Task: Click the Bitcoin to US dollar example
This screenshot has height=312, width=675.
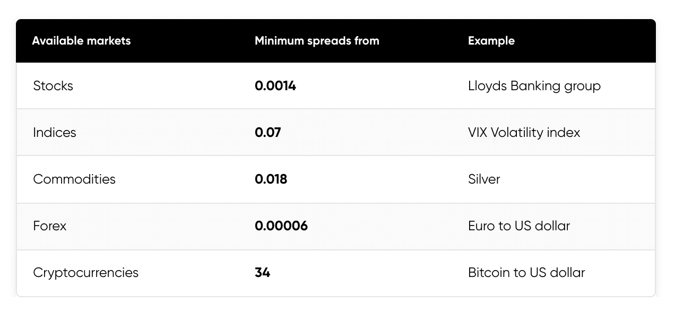Action: [526, 273]
